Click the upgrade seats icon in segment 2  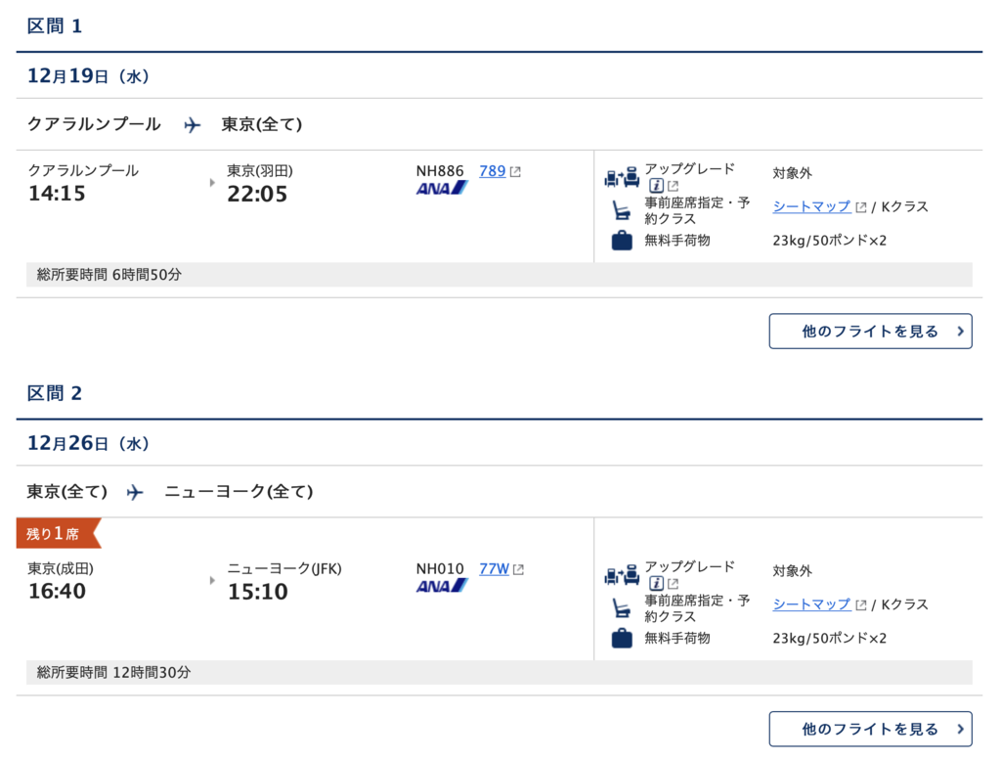point(622,575)
